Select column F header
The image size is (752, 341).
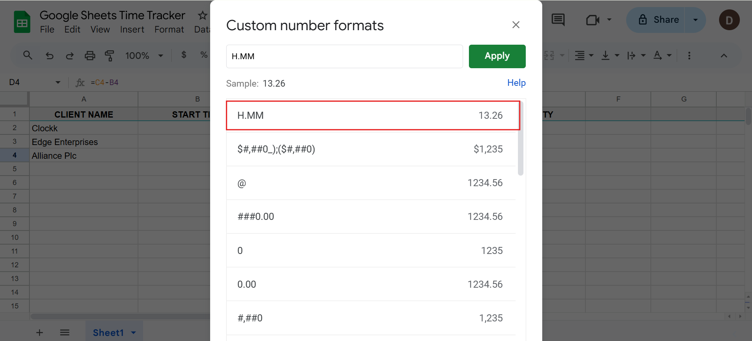pyautogui.click(x=618, y=99)
